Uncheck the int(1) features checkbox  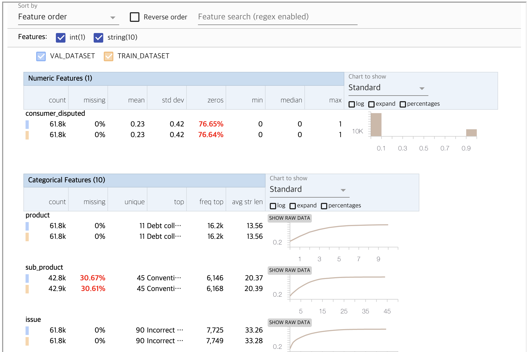pos(61,38)
